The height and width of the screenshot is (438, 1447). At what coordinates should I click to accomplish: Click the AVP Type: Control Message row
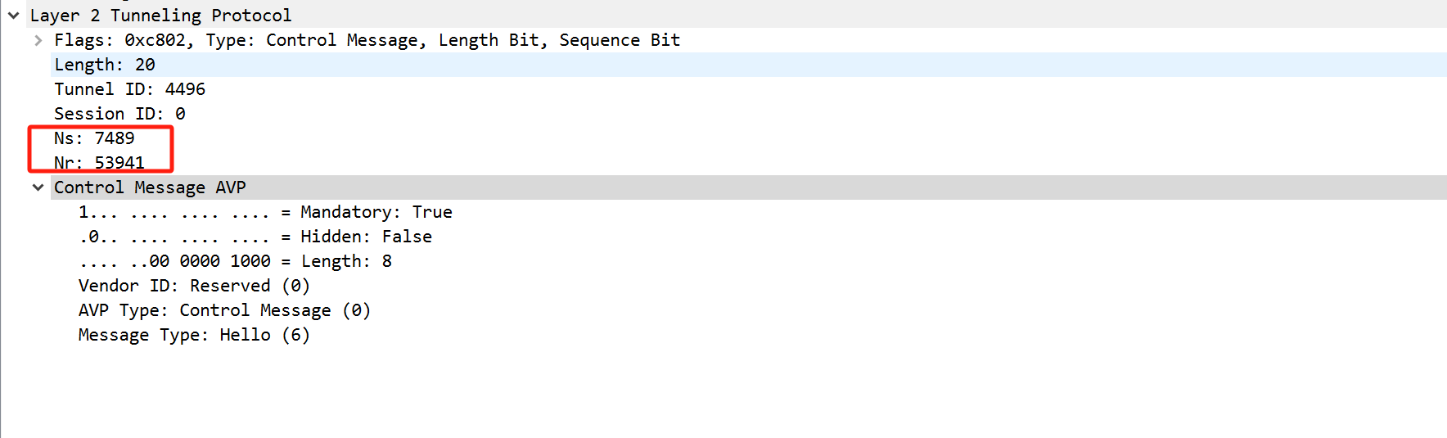click(x=224, y=310)
